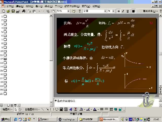Click the volume speaker tray icon

coord(123,119)
